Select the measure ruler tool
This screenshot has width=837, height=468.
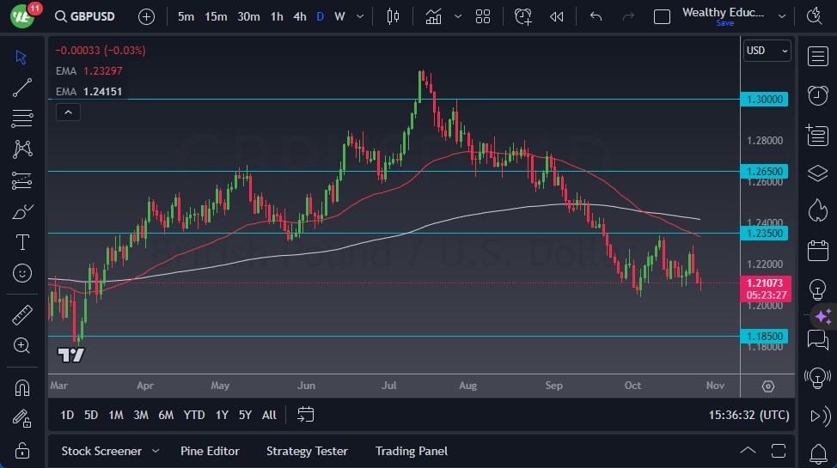click(22, 315)
